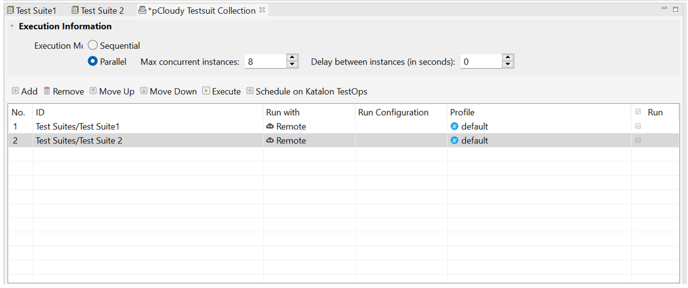Collapse the Execution Information section
688x288 pixels.
click(x=11, y=26)
